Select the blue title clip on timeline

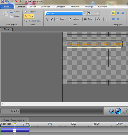[15, 130]
